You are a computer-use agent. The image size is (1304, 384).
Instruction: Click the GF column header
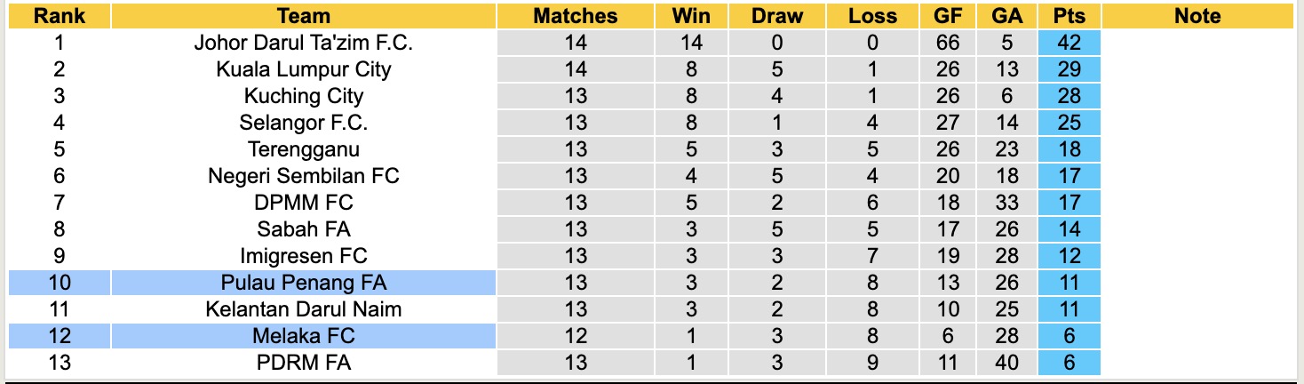947,16
